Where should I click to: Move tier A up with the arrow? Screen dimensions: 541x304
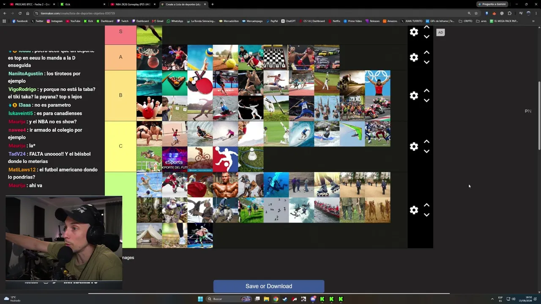(x=426, y=52)
